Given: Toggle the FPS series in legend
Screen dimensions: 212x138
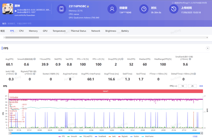Looking at the screenshot, I should tap(61, 136).
